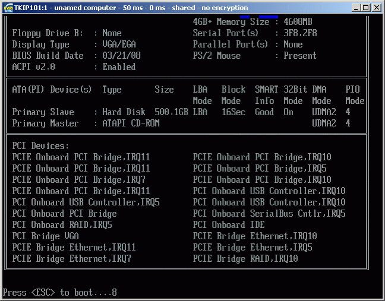Click the 'ATAPI CD-ROM' device entry
385x301 pixels.
tap(131, 123)
